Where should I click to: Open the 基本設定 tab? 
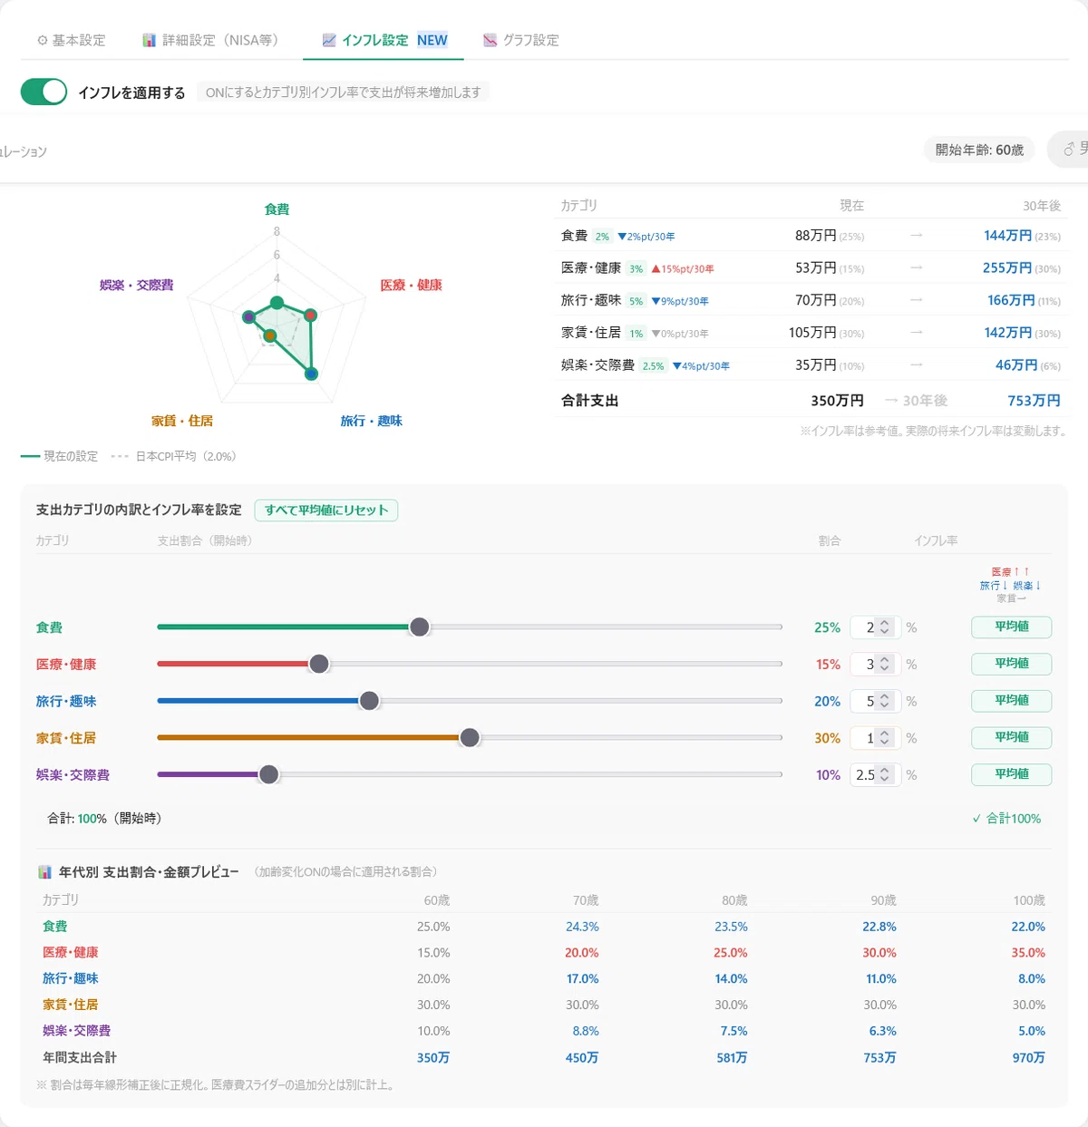pyautogui.click(x=71, y=40)
